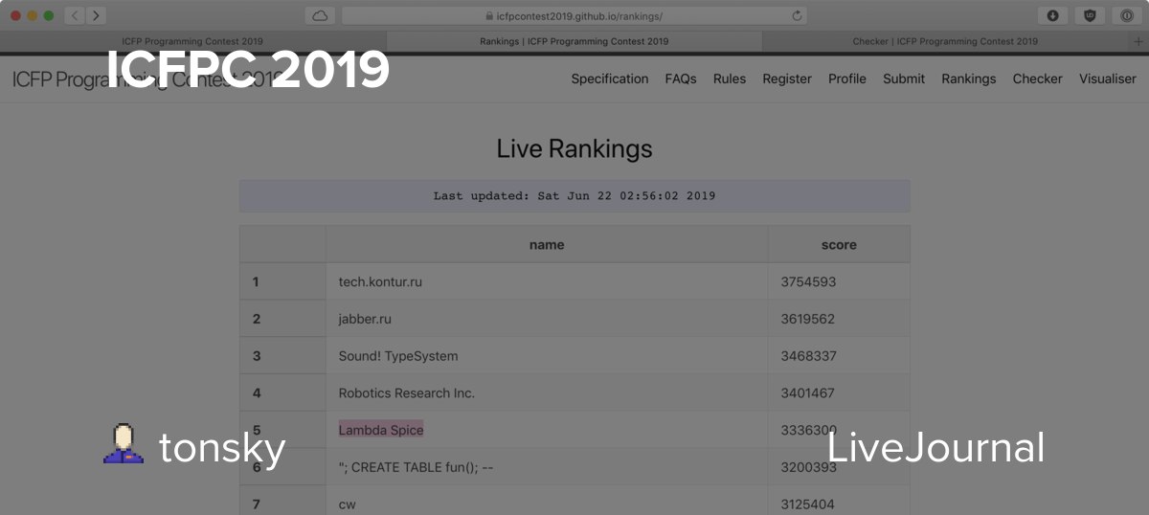Image resolution: width=1149 pixels, height=515 pixels.
Task: Switch to the Checker browser tab
Action: pos(945,41)
